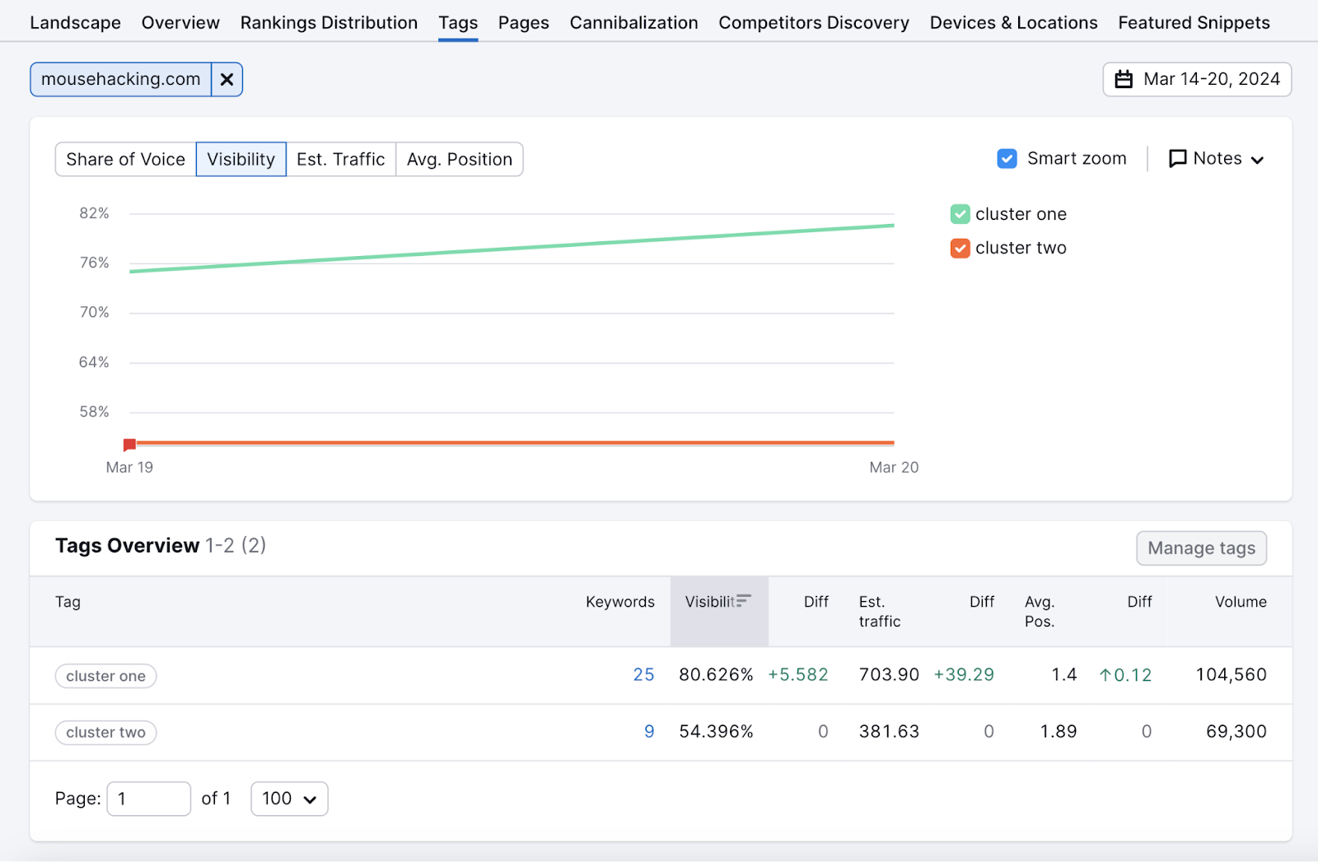1318x862 pixels.
Task: Remove the mousehacking.com filter
Action: [227, 79]
